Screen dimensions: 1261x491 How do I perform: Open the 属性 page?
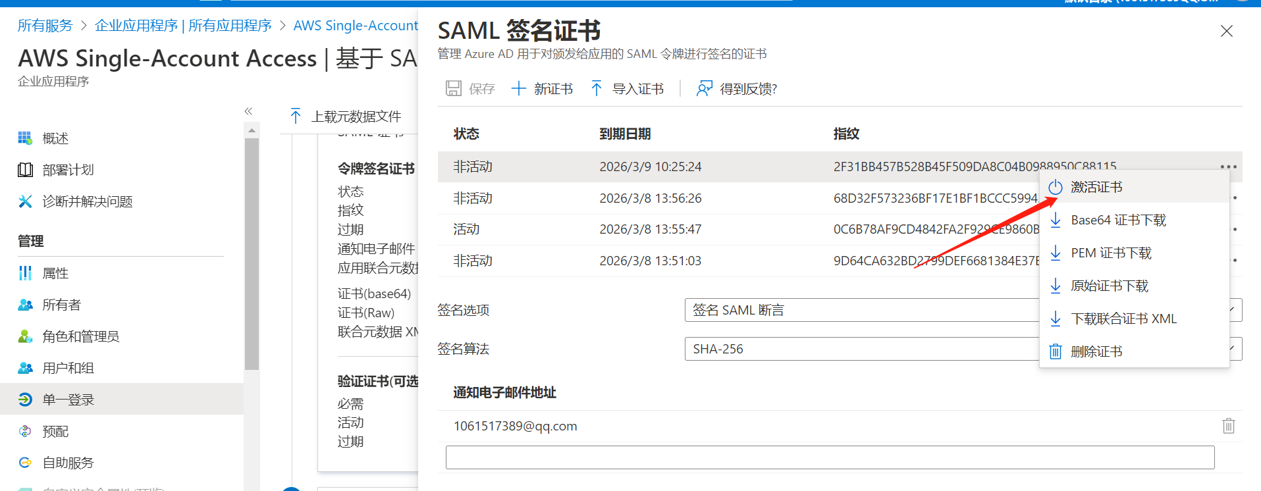click(x=55, y=273)
